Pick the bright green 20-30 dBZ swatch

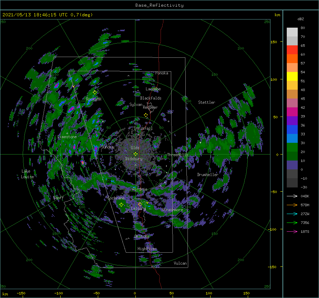pyautogui.click(x=292, y=147)
